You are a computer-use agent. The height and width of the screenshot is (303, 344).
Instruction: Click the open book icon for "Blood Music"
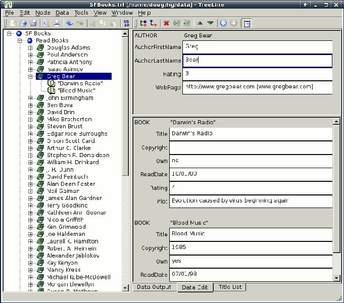[52, 90]
